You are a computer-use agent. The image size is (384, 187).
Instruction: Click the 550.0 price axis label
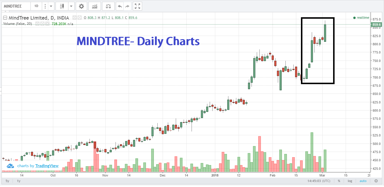377,127
